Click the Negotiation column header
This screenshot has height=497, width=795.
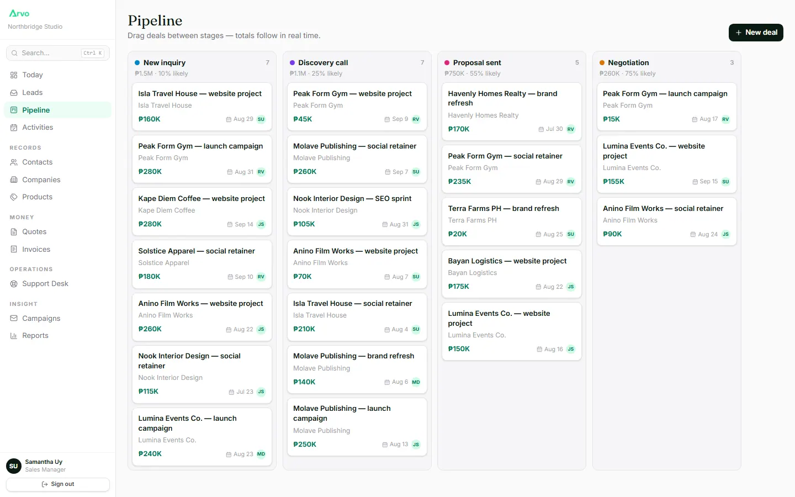coord(666,67)
